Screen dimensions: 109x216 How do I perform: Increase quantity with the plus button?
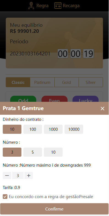pos(29,175)
